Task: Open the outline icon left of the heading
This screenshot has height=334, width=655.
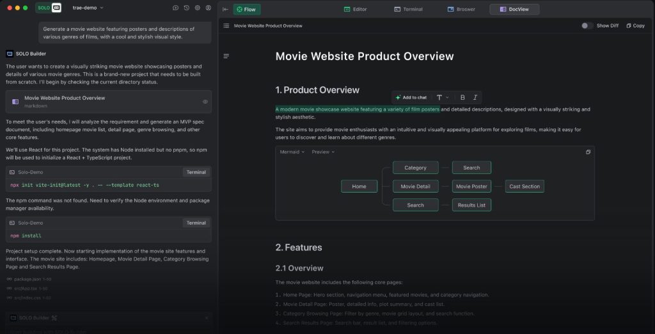Action: (x=226, y=56)
